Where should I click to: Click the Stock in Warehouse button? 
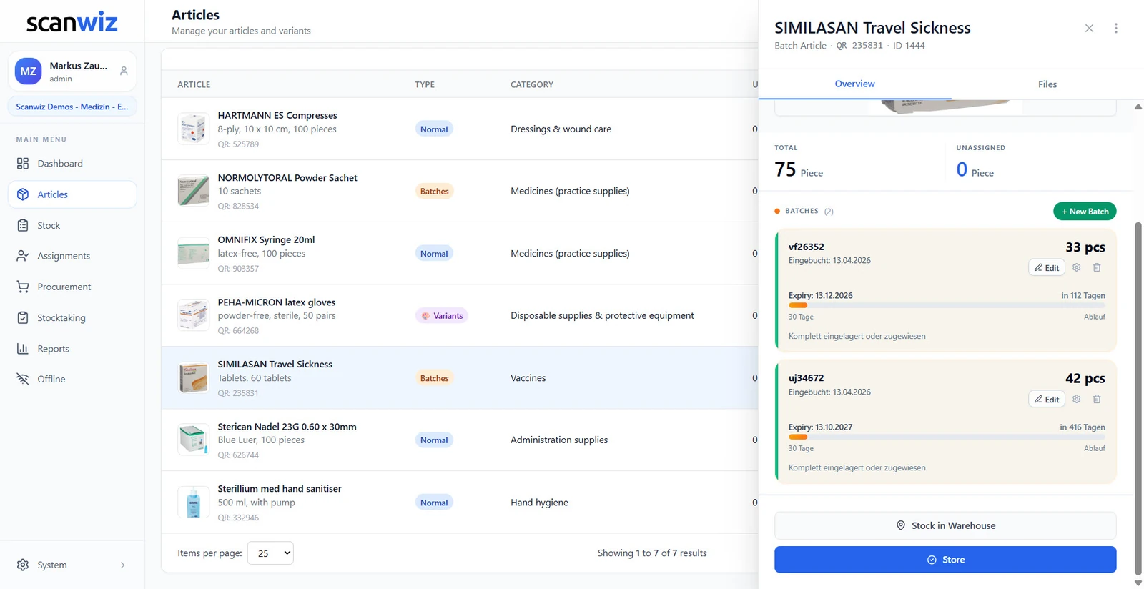(945, 525)
